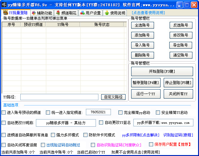Open the 频道刷花 tab
199x156 pixels.
pyautogui.click(x=66, y=13)
